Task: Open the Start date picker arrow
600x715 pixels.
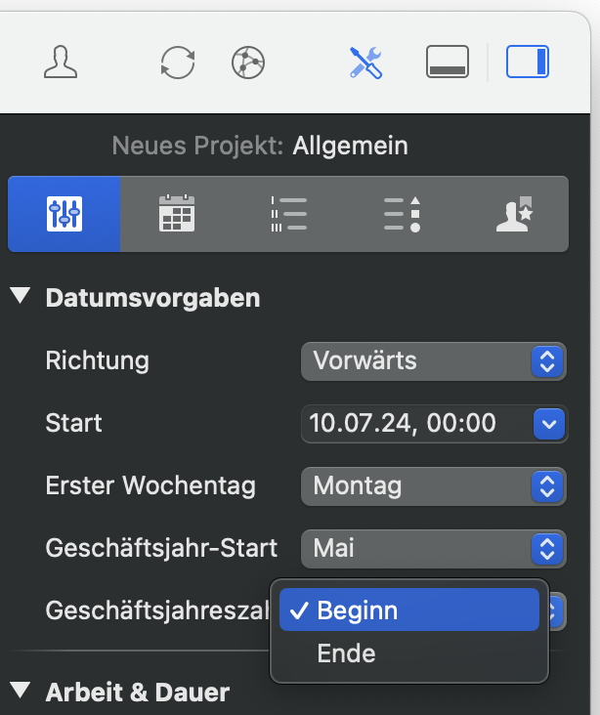Action: (549, 424)
